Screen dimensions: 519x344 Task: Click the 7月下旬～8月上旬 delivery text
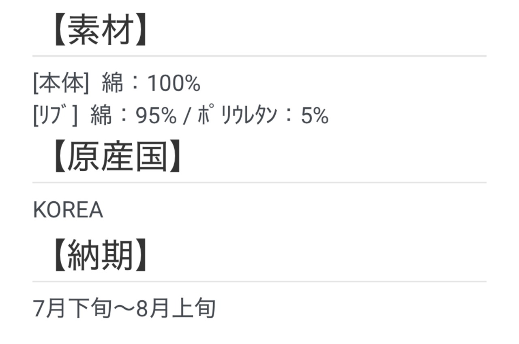[x=124, y=308]
